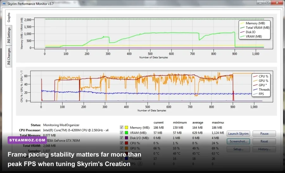Toggle the CPU % checkbox
The width and height of the screenshot is (285, 173).
tap(122, 143)
